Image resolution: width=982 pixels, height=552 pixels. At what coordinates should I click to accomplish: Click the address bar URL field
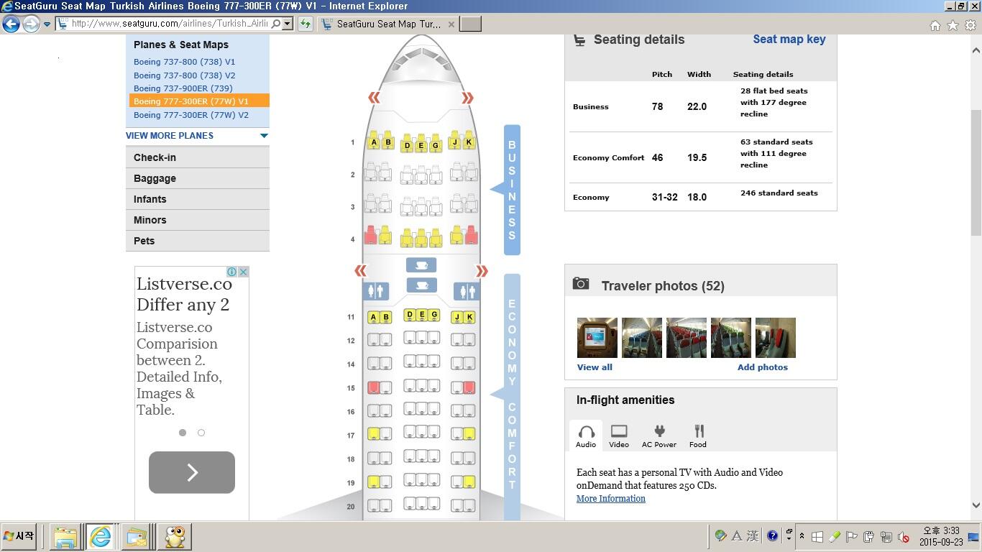point(169,24)
